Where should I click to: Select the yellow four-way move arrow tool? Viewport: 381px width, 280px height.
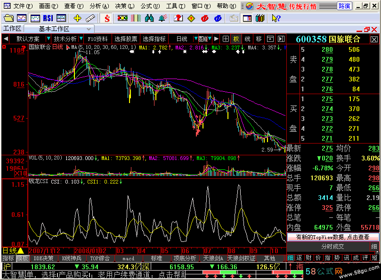(x=77, y=18)
